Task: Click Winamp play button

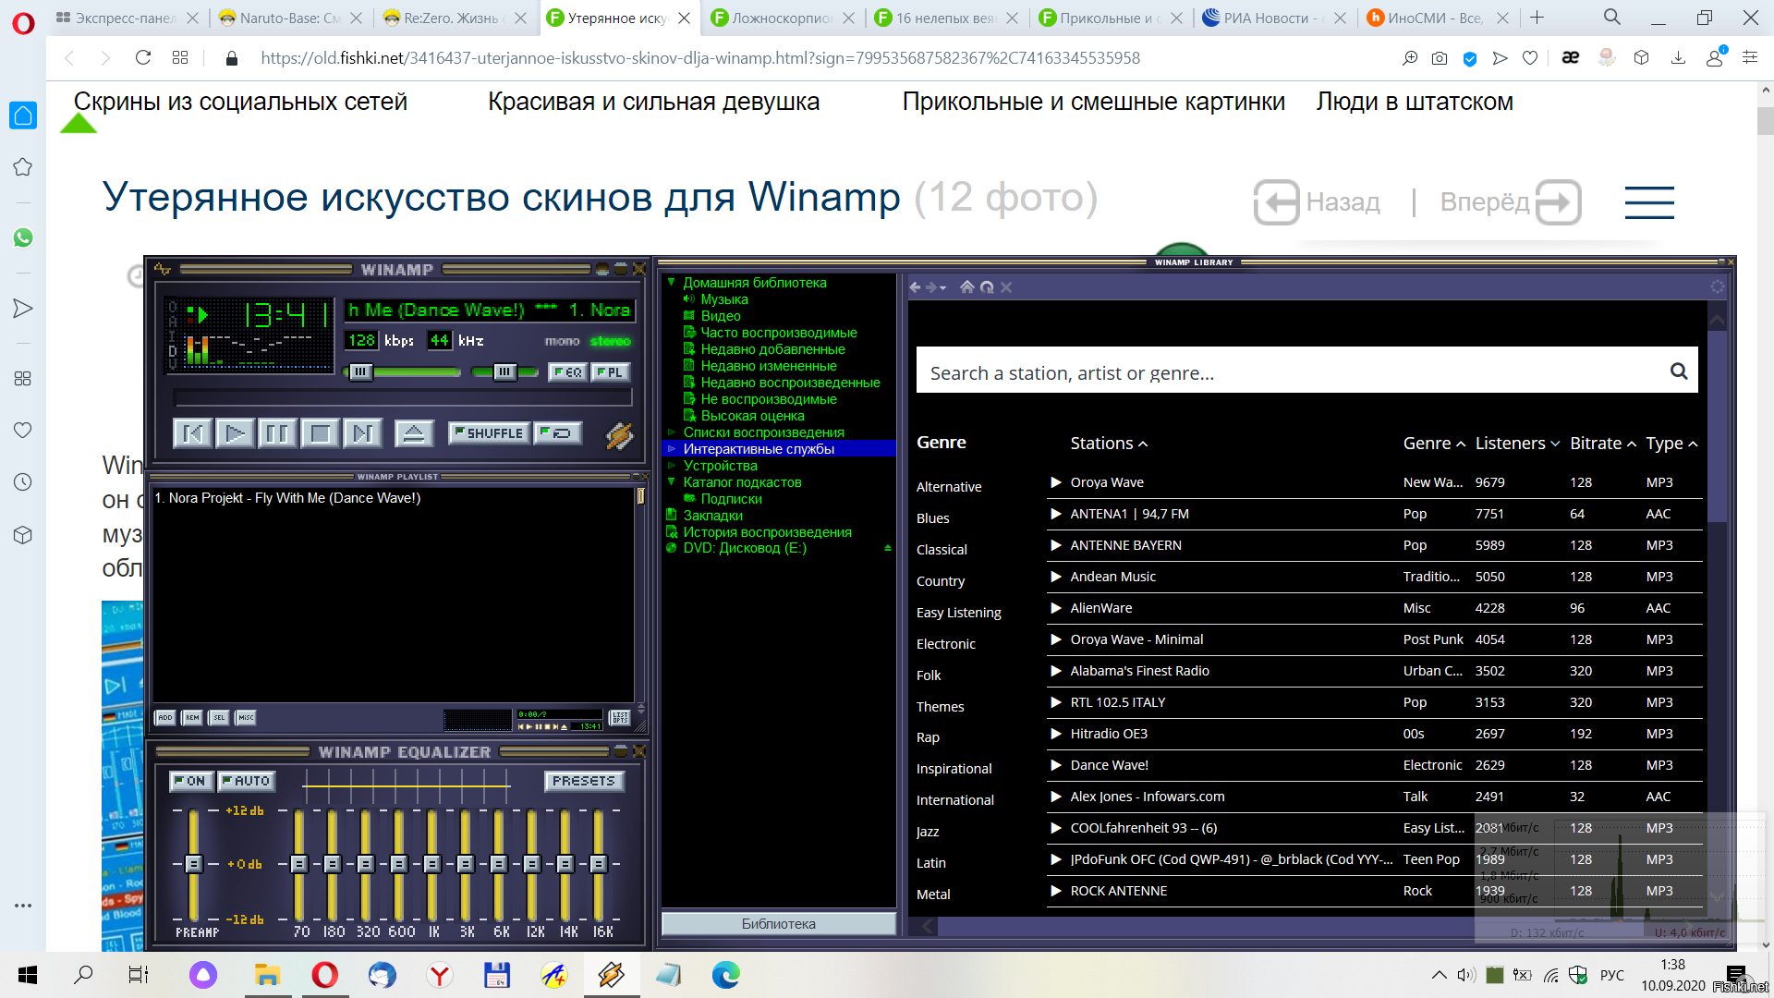Action: tap(235, 432)
